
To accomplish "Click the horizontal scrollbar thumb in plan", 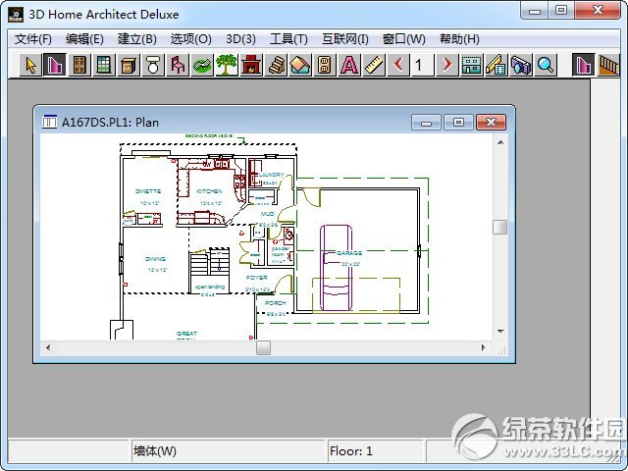I will 263,347.
